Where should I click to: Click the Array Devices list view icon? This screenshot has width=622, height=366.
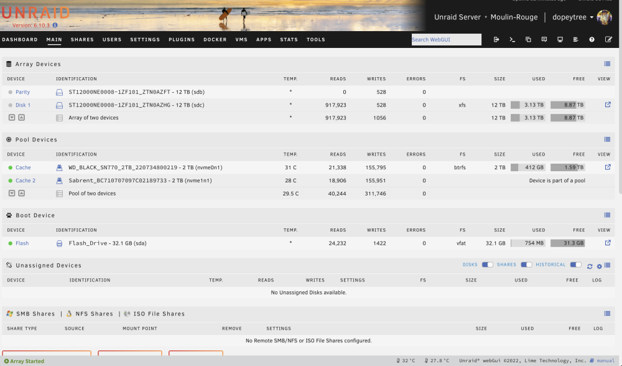tap(607, 64)
